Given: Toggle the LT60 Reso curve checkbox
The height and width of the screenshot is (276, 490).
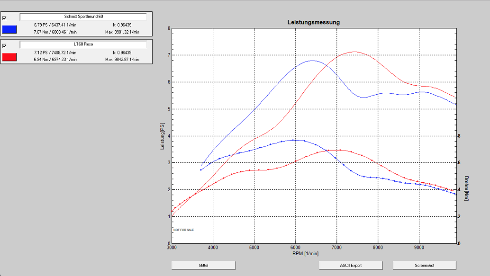Looking at the screenshot, I should pyautogui.click(x=4, y=46).
